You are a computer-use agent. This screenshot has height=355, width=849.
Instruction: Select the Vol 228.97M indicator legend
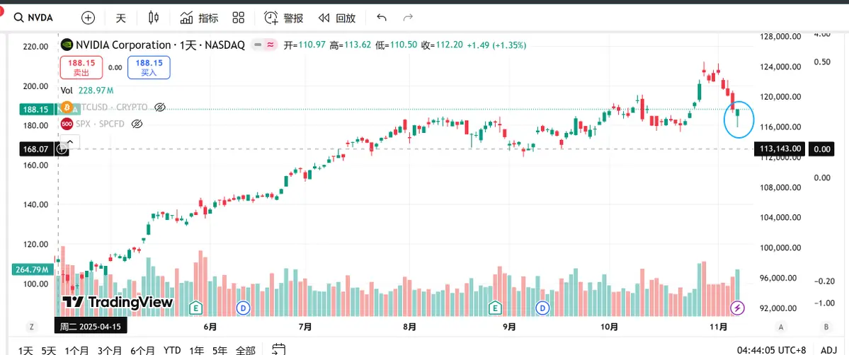click(x=87, y=91)
